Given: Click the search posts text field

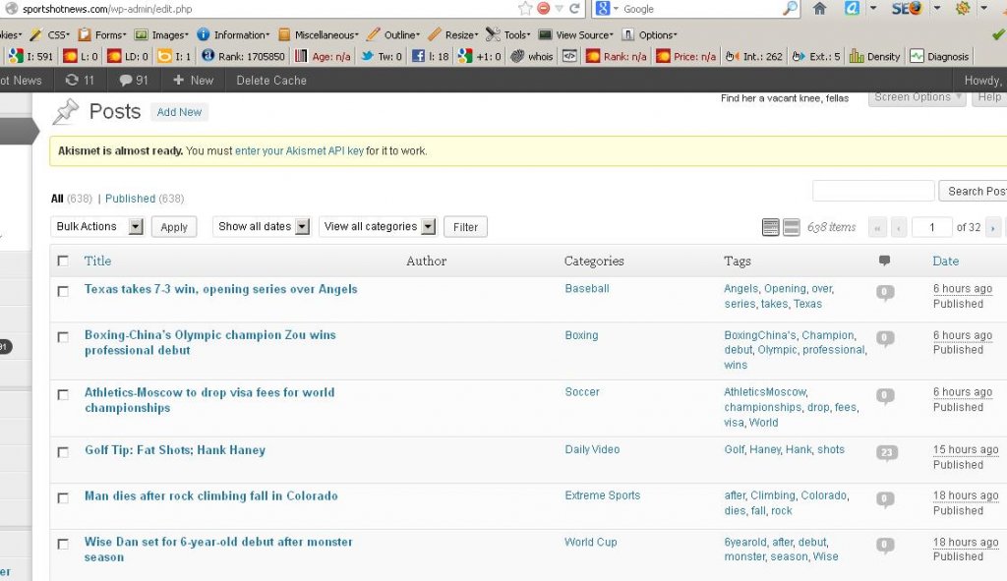Looking at the screenshot, I should (873, 191).
